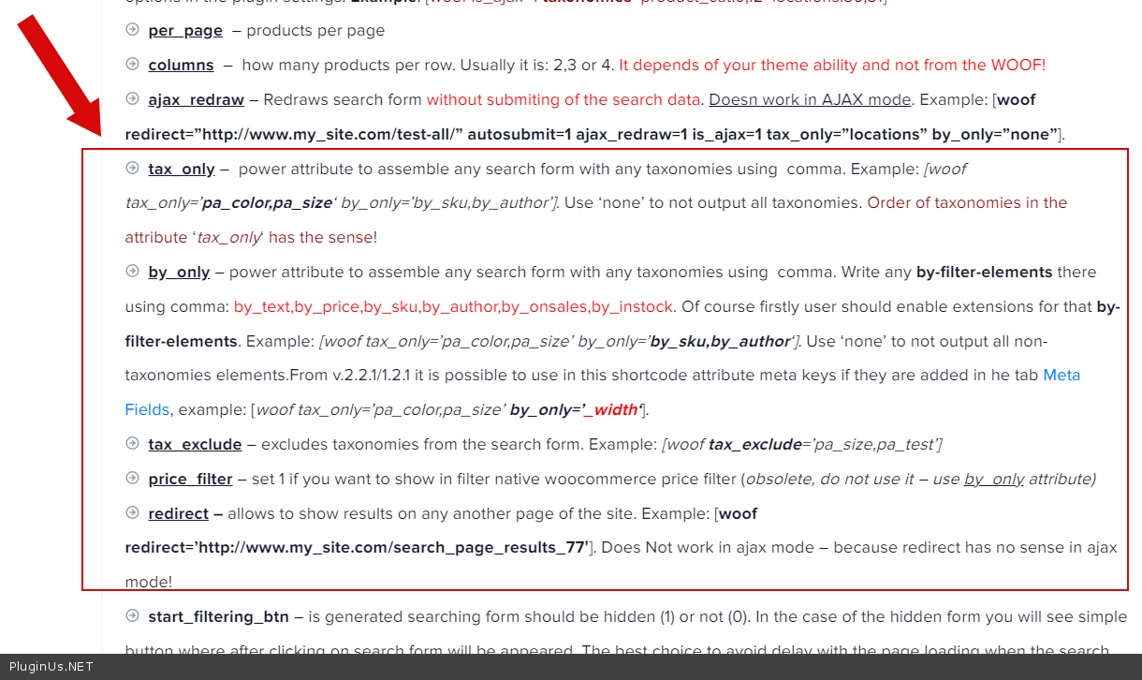
Task: Click the bold underlined redirect term
Action: point(178,513)
